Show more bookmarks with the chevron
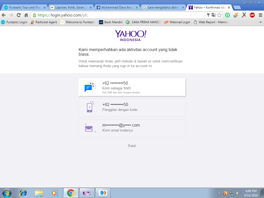This screenshot has height=198, width=264. (260, 22)
